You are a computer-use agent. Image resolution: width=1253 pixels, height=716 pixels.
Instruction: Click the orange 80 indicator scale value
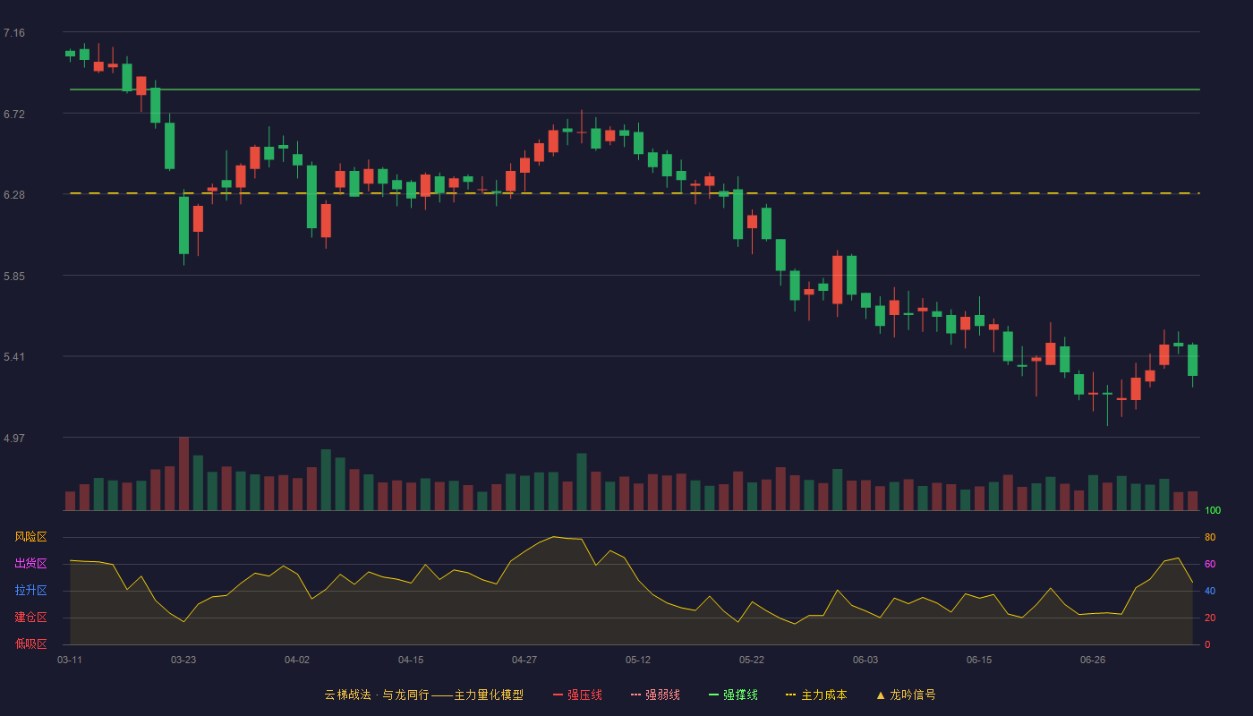click(1210, 537)
